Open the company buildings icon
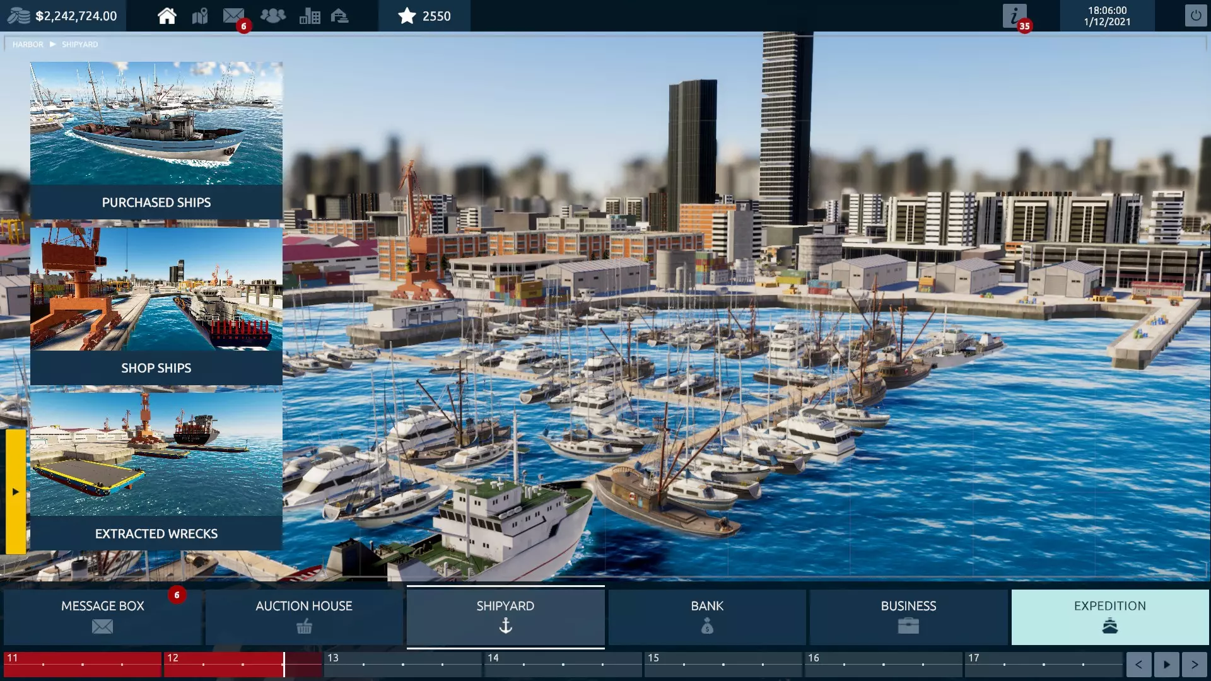Screen dimensions: 1211x681 (x=309, y=16)
